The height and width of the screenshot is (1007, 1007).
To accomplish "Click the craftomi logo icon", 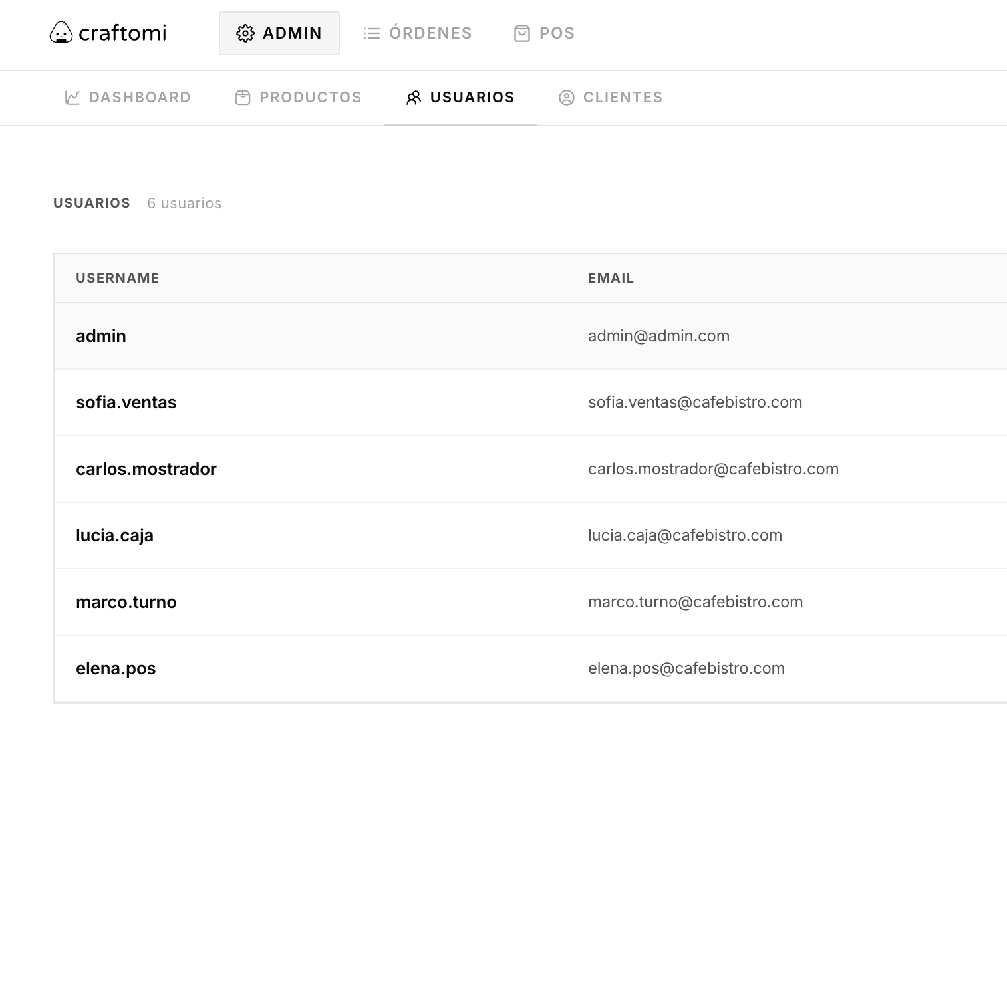I will [61, 33].
